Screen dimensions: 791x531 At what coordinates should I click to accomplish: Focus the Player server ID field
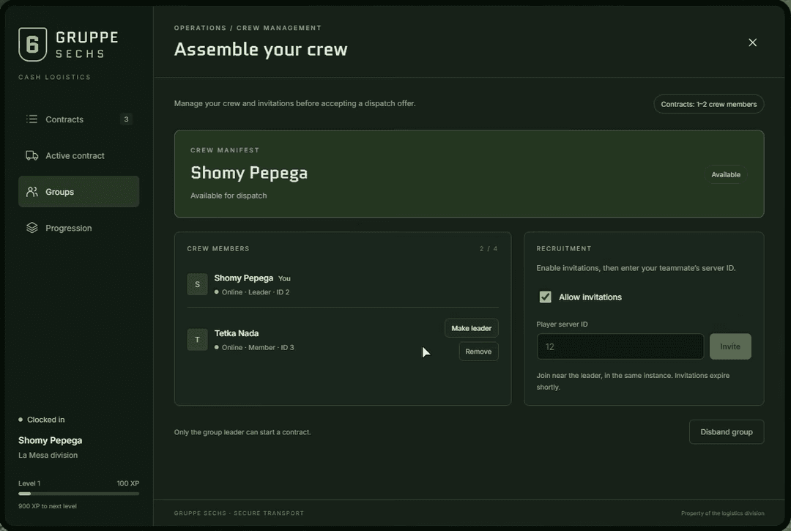point(620,346)
